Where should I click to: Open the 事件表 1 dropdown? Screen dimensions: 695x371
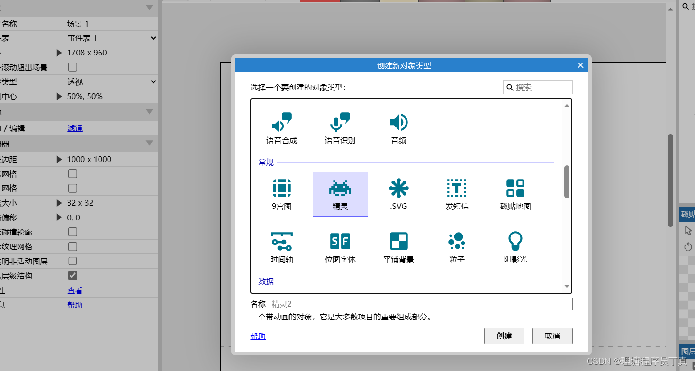[x=110, y=38]
